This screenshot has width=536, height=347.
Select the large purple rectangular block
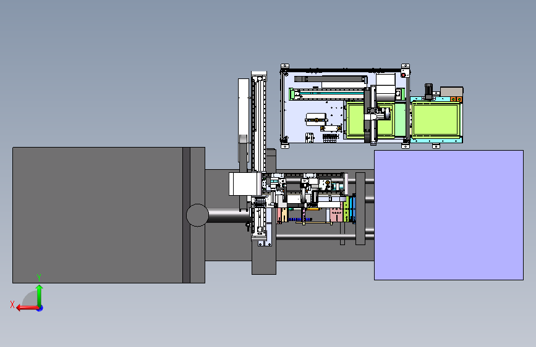click(449, 215)
